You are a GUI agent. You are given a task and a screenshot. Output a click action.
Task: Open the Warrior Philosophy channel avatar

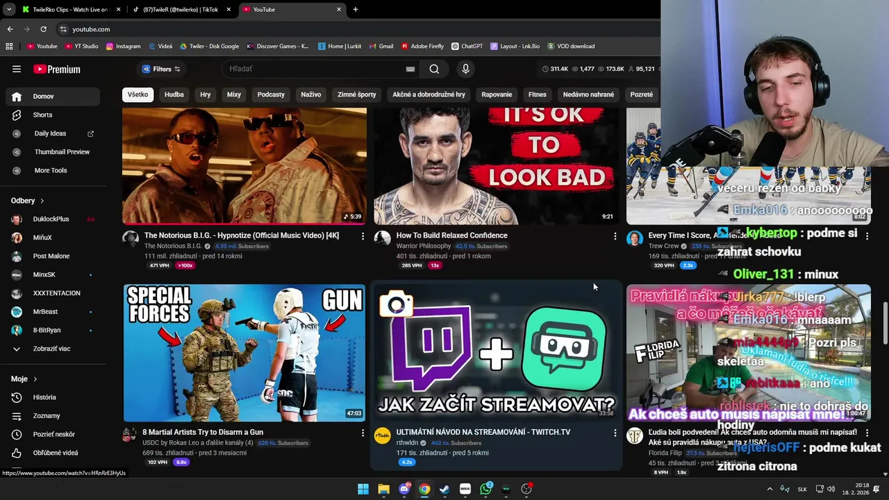point(382,239)
